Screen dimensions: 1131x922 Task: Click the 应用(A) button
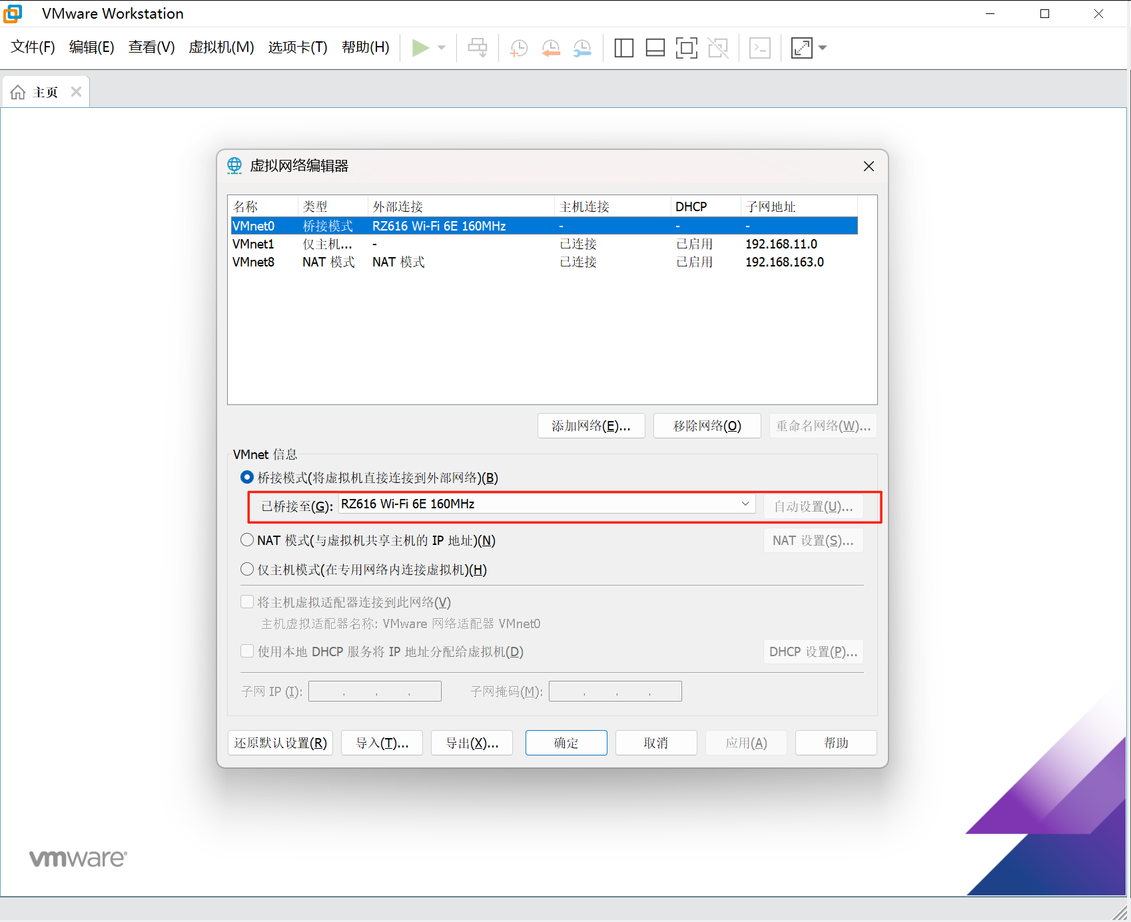coord(746,743)
